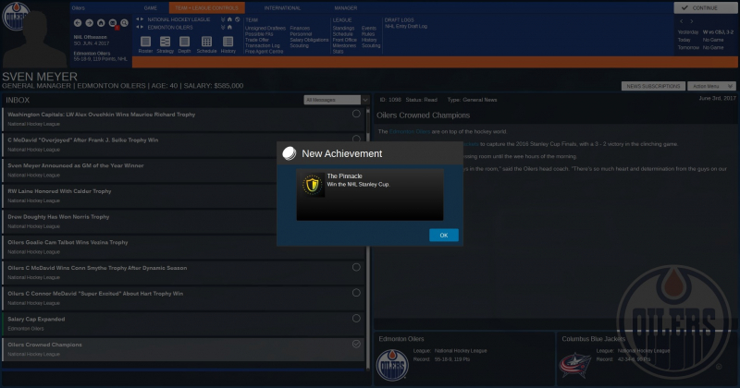740x388 pixels.
Task: Click the inbox list vertical scrollbar
Action: tap(368, 238)
